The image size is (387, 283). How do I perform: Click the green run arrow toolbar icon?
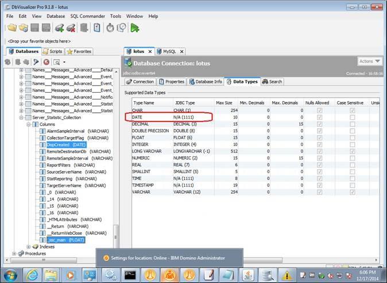point(135,28)
